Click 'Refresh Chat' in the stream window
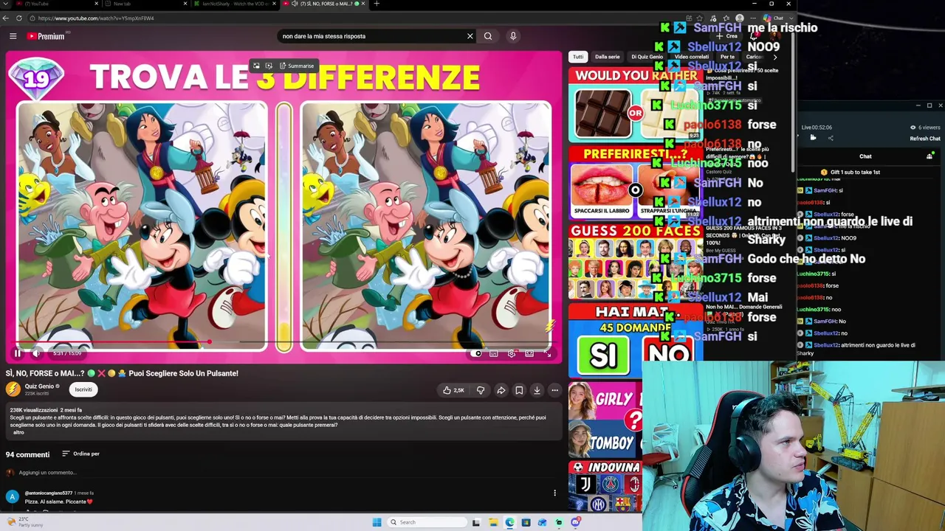This screenshot has width=945, height=531. pyautogui.click(x=925, y=139)
